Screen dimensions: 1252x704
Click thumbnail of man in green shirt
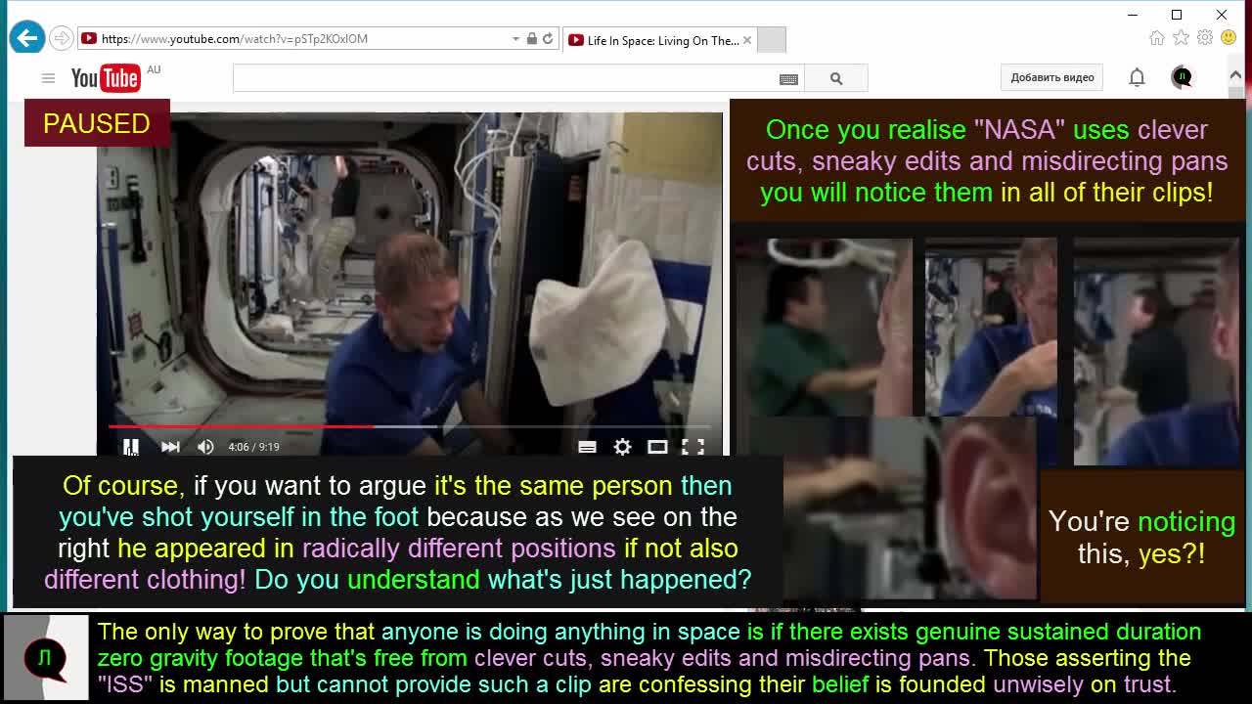(x=824, y=327)
